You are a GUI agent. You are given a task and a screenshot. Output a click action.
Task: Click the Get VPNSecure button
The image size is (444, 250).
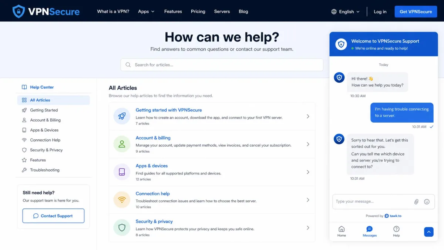pyautogui.click(x=416, y=11)
